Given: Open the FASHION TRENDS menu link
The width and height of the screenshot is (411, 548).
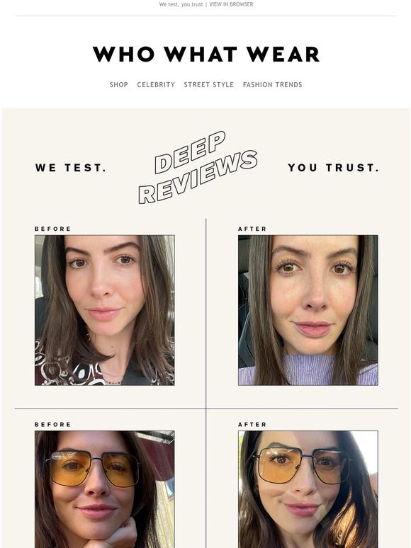Looking at the screenshot, I should coord(273,84).
